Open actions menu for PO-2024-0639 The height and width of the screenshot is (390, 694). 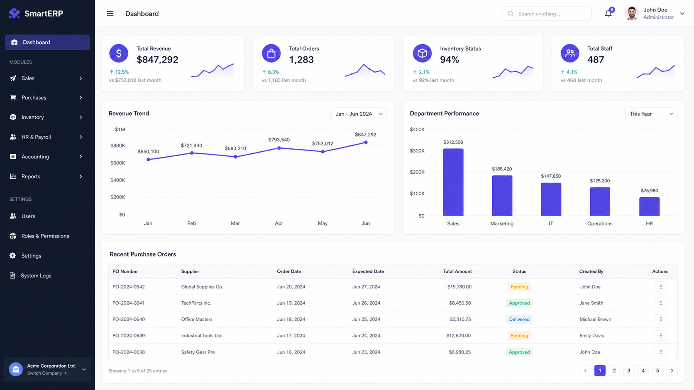point(661,335)
